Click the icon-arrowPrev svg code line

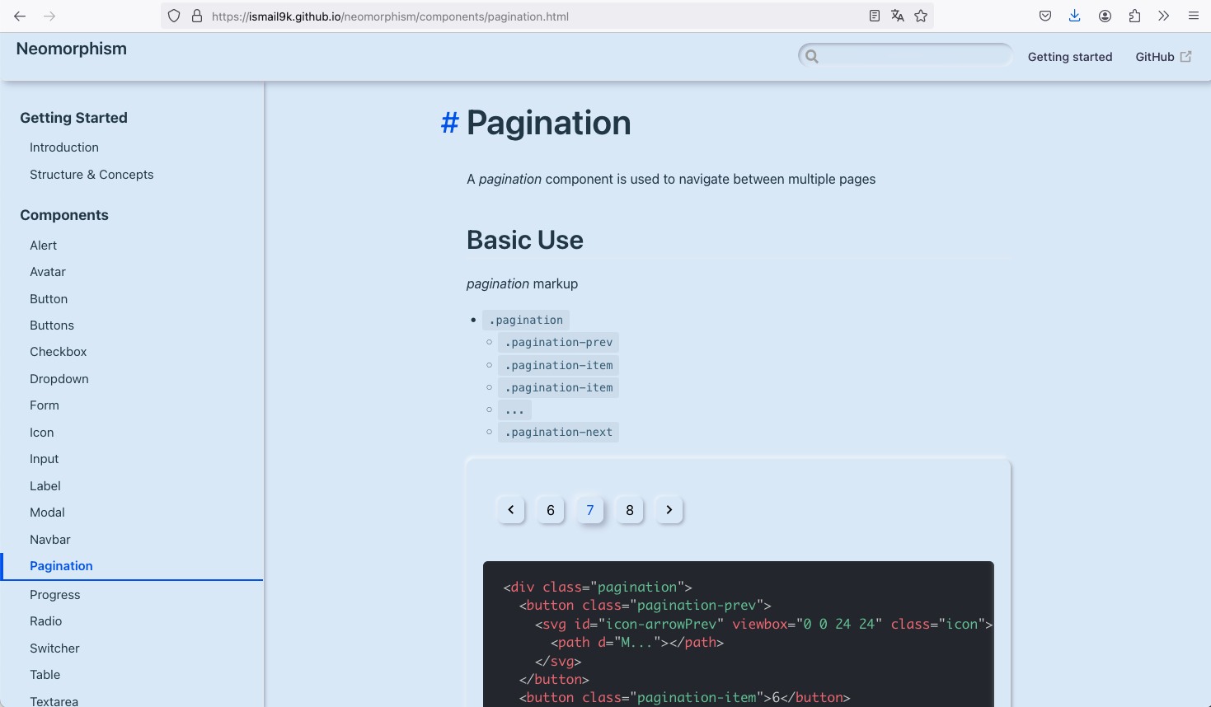coord(763,624)
